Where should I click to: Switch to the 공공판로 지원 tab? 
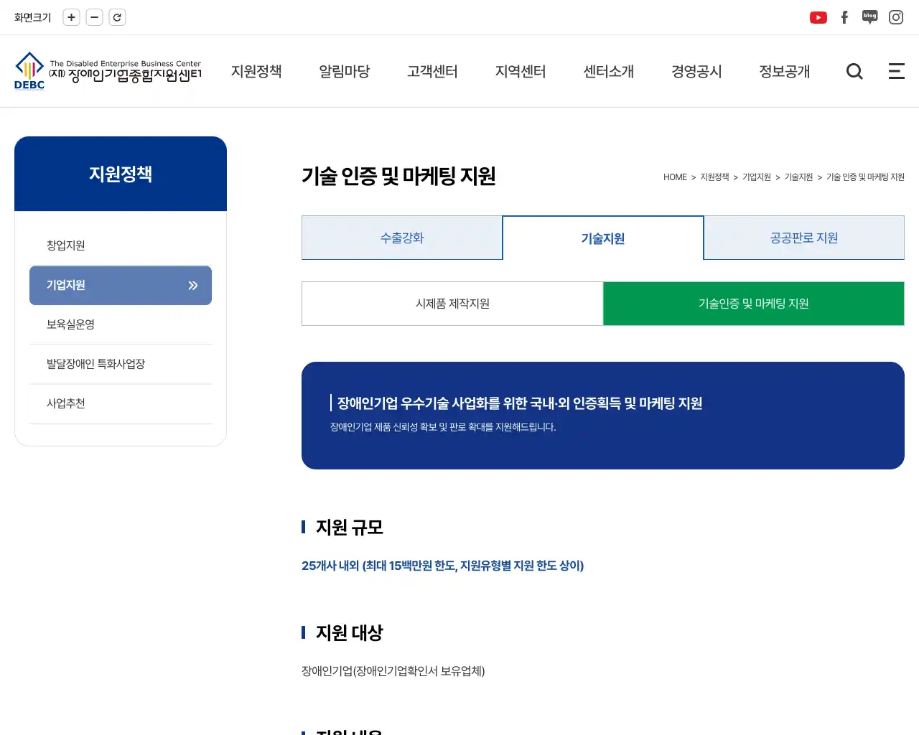pos(804,238)
